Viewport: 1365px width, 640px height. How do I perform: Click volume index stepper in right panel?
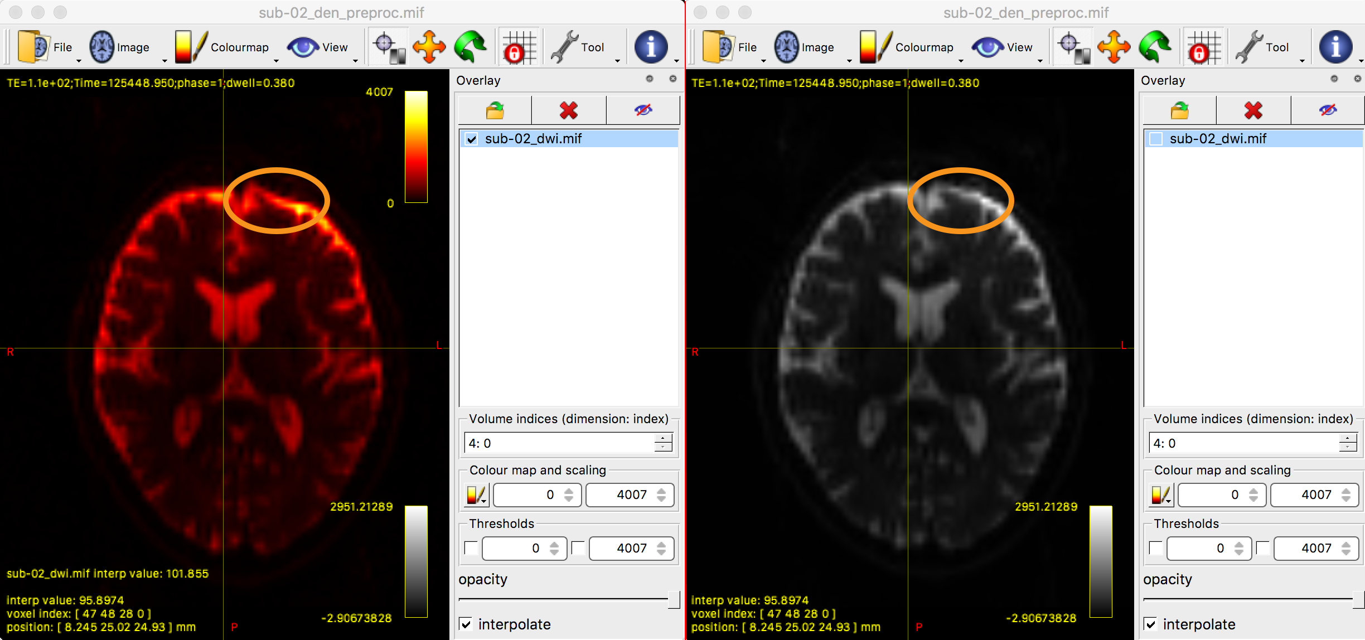click(x=1348, y=443)
